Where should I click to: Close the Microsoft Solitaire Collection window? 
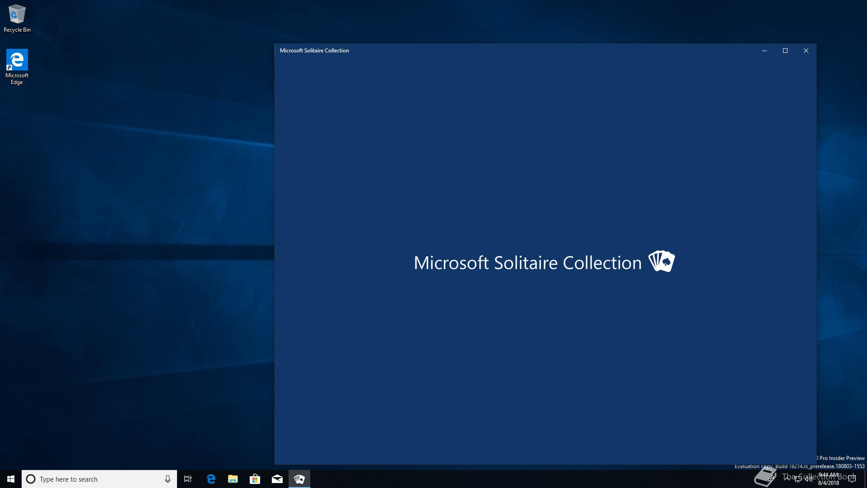coord(806,51)
